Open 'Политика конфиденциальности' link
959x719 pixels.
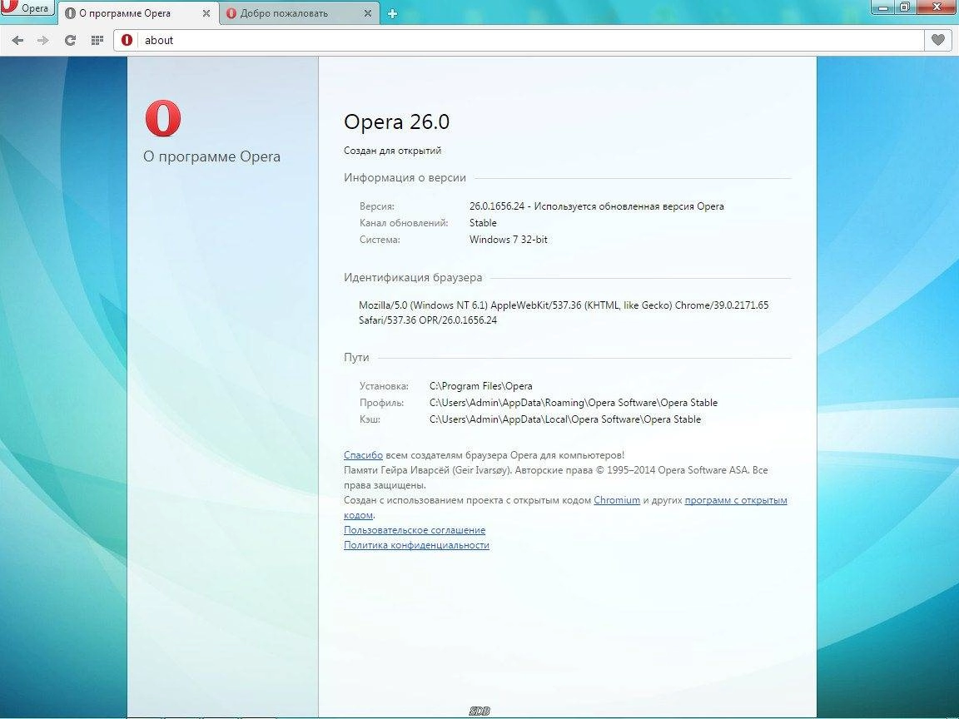[x=416, y=545]
